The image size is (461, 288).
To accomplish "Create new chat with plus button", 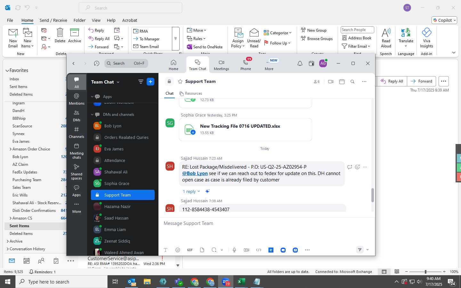I will 150,82.
